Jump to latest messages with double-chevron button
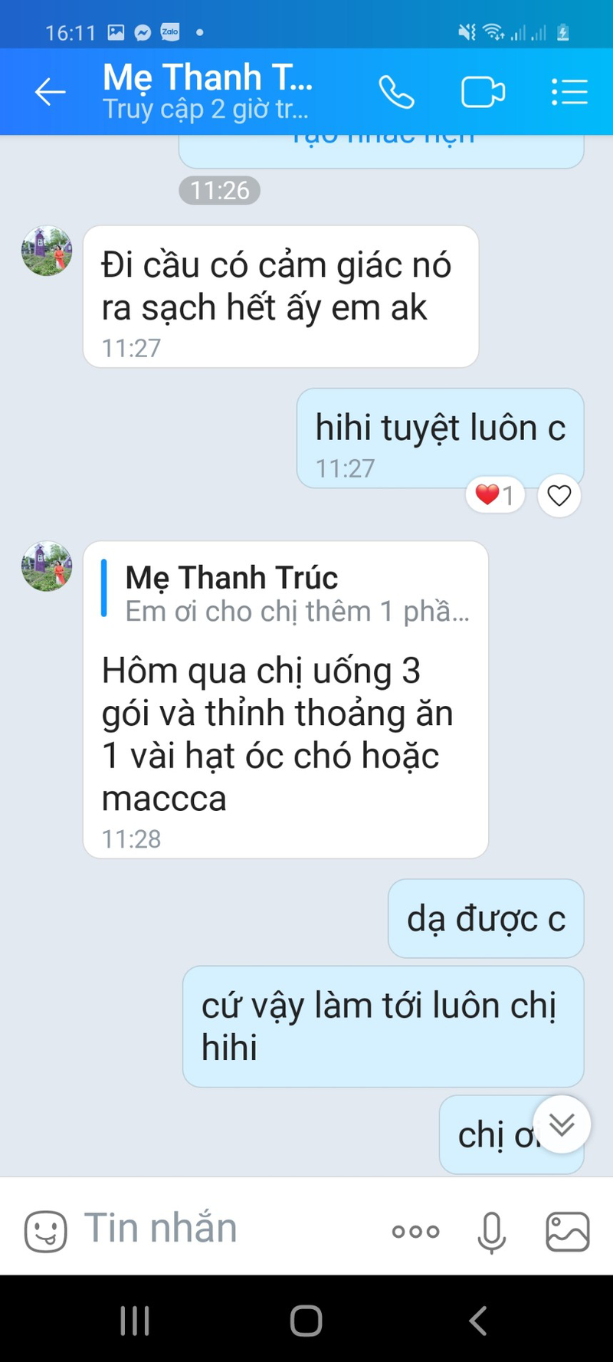The height and width of the screenshot is (1362, 613). coord(562,1124)
